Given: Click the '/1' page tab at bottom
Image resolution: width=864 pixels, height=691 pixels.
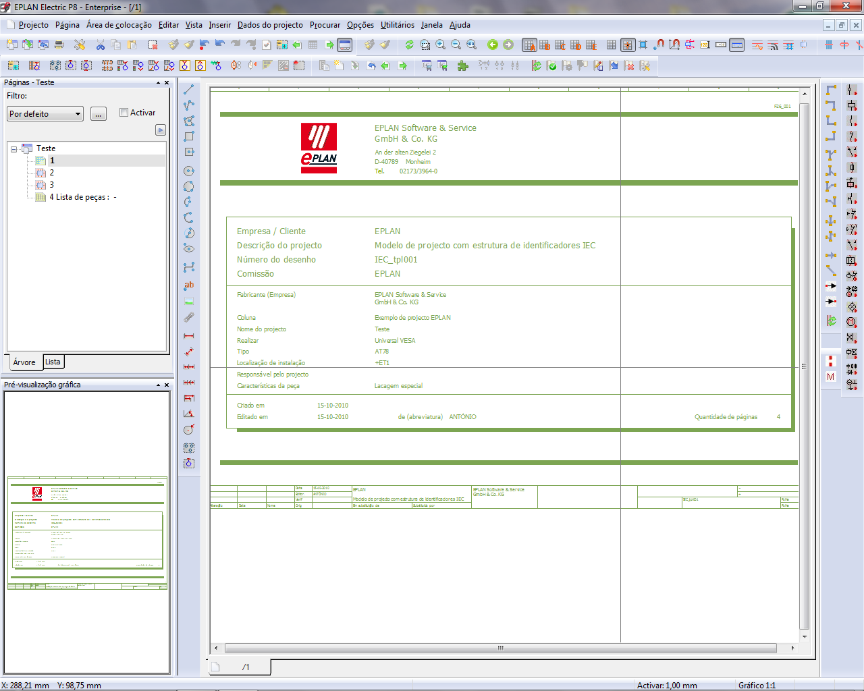Looking at the screenshot, I should pos(246,667).
